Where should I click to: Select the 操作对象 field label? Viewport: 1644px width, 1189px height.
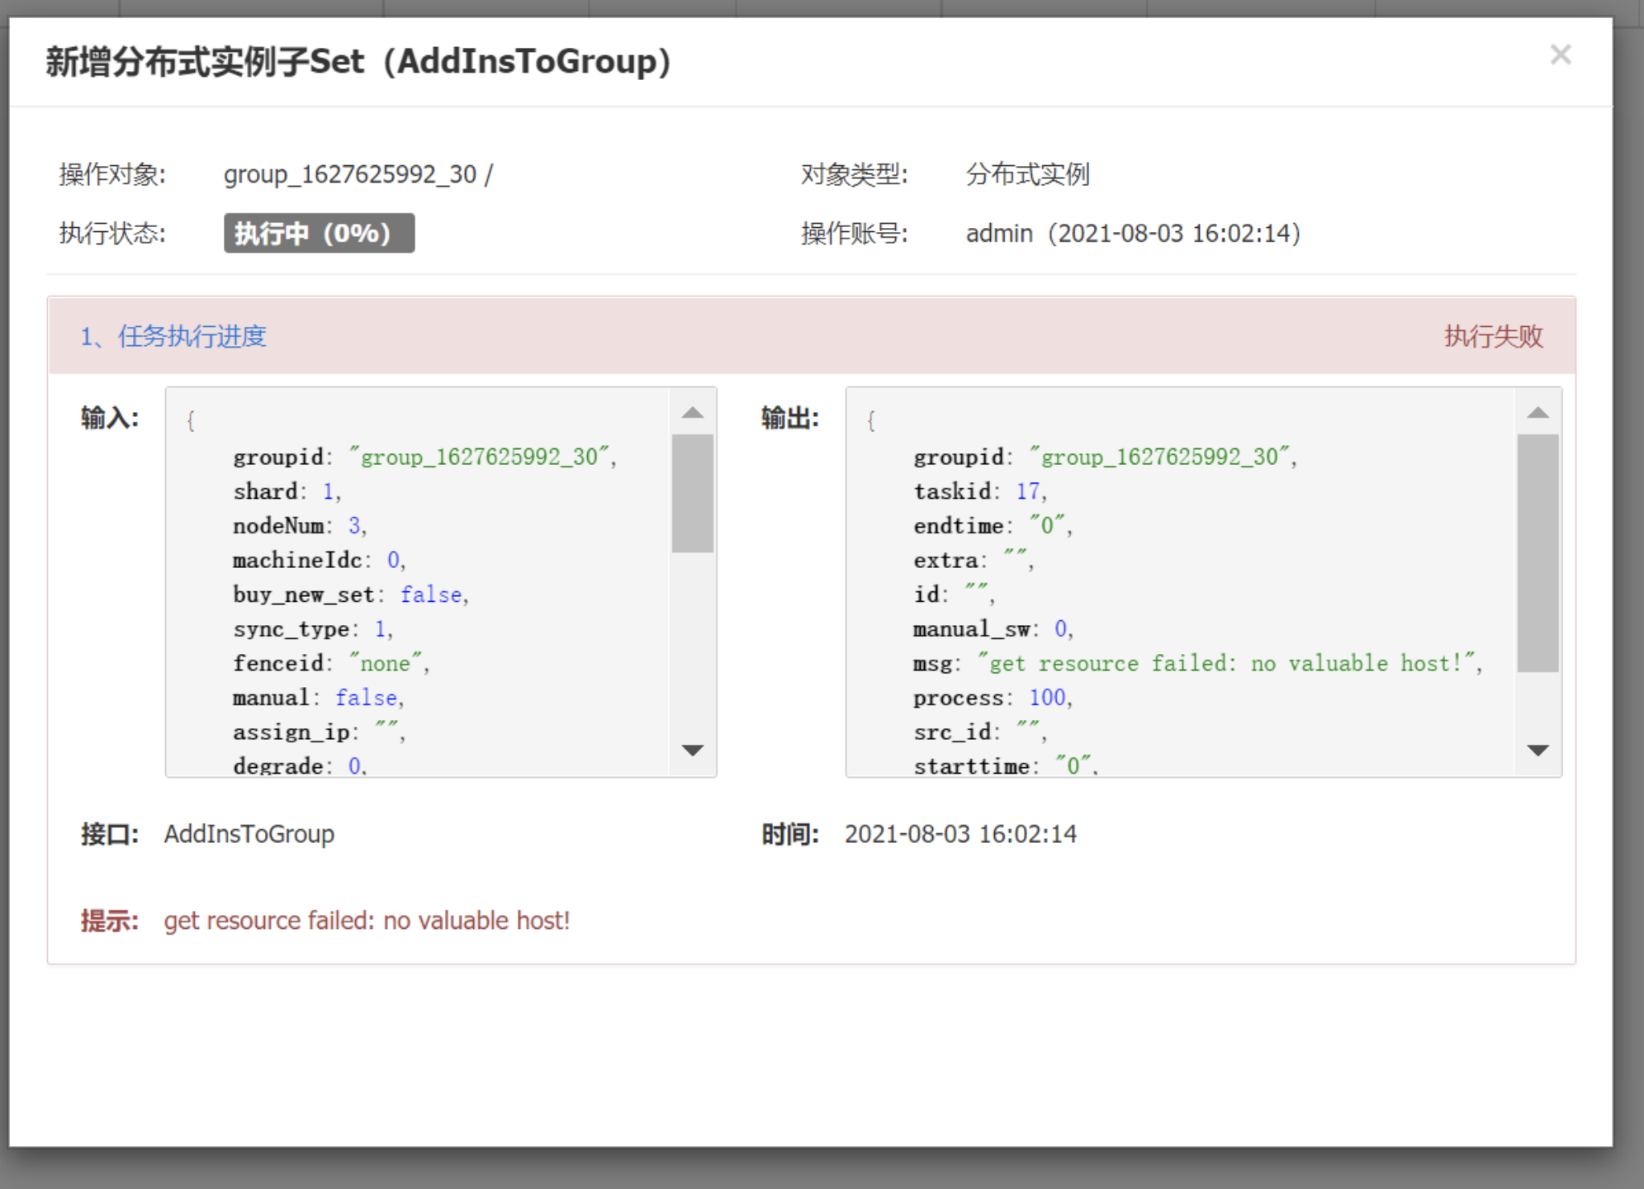coord(111,174)
